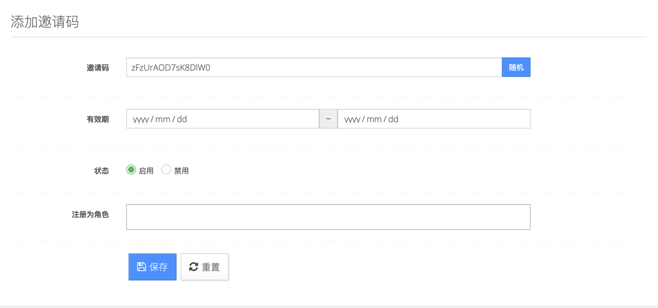Click the 保存 button text
The width and height of the screenshot is (658, 308).
tap(159, 267)
